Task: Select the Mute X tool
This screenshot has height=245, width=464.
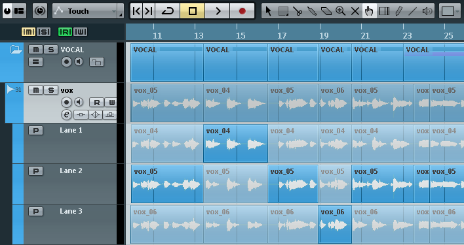Action: [355, 11]
